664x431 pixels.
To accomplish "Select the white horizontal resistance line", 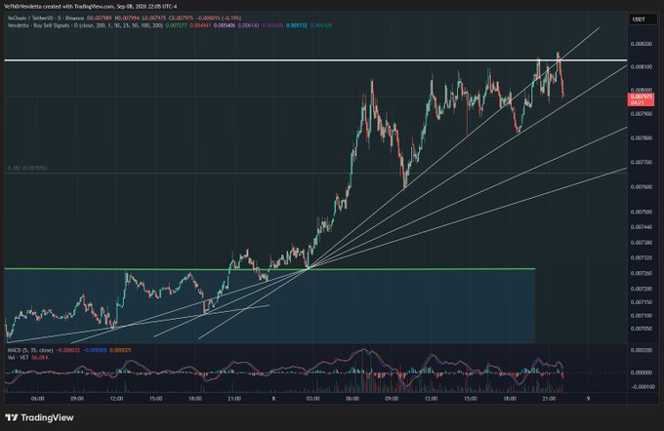I will pyautogui.click(x=315, y=60).
